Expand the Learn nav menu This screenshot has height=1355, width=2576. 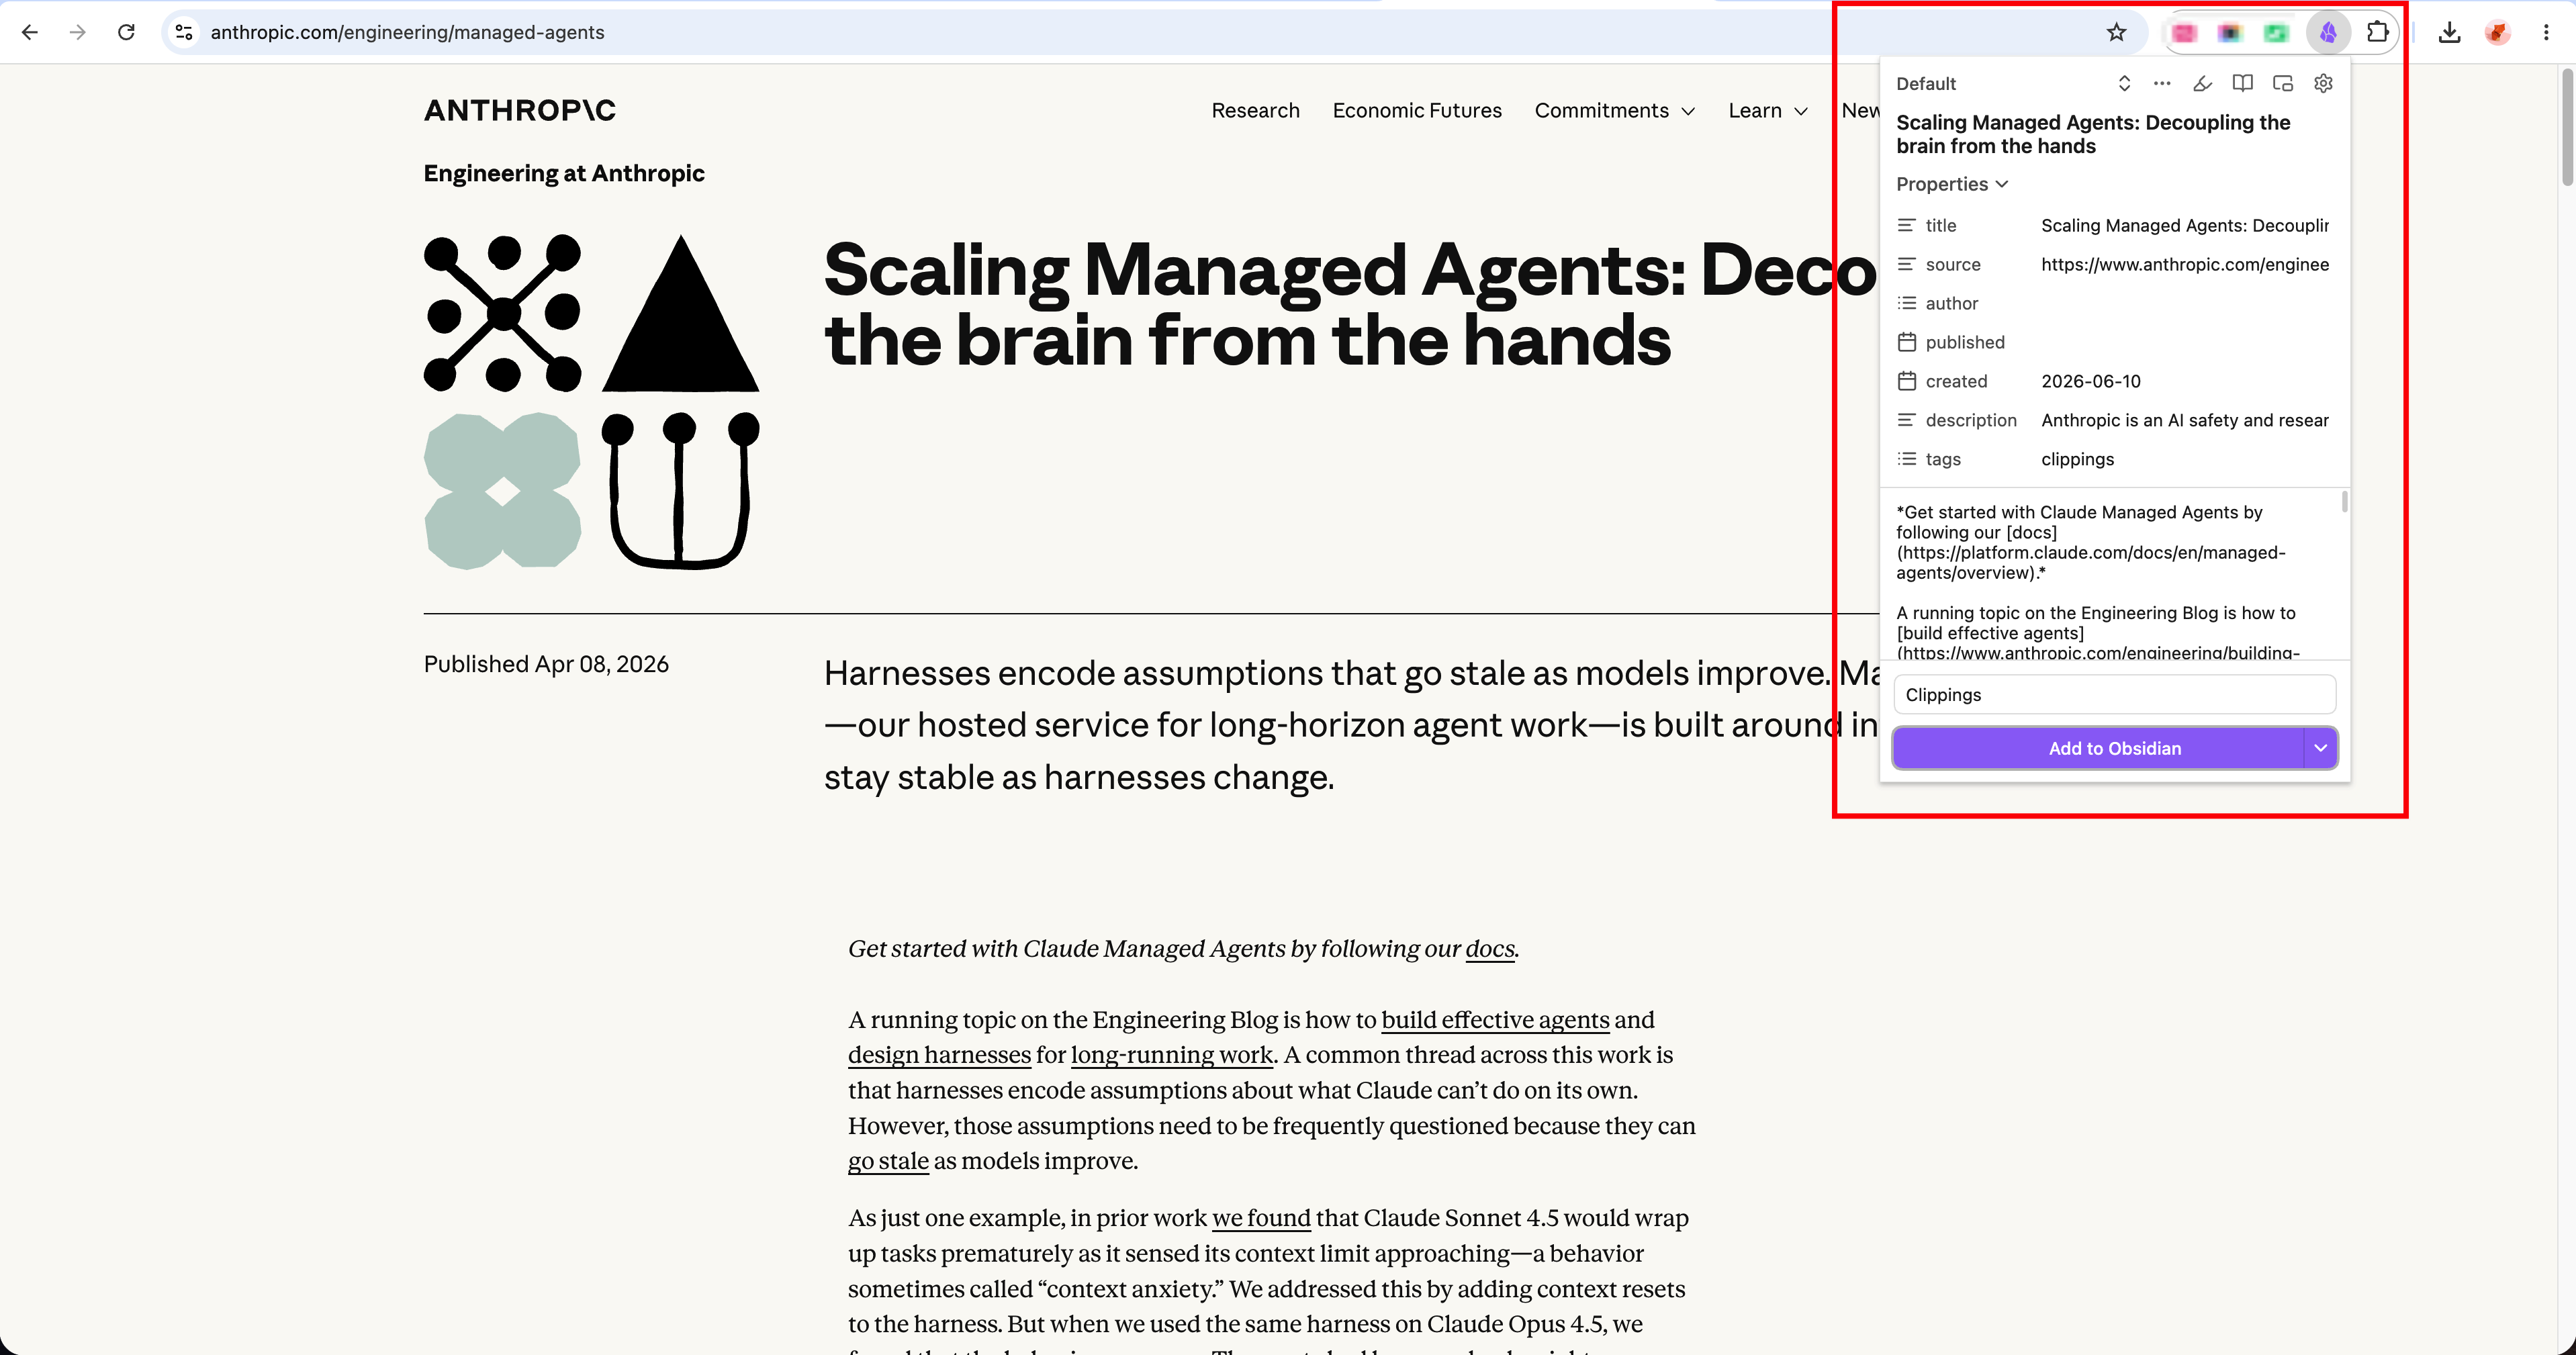click(1768, 110)
